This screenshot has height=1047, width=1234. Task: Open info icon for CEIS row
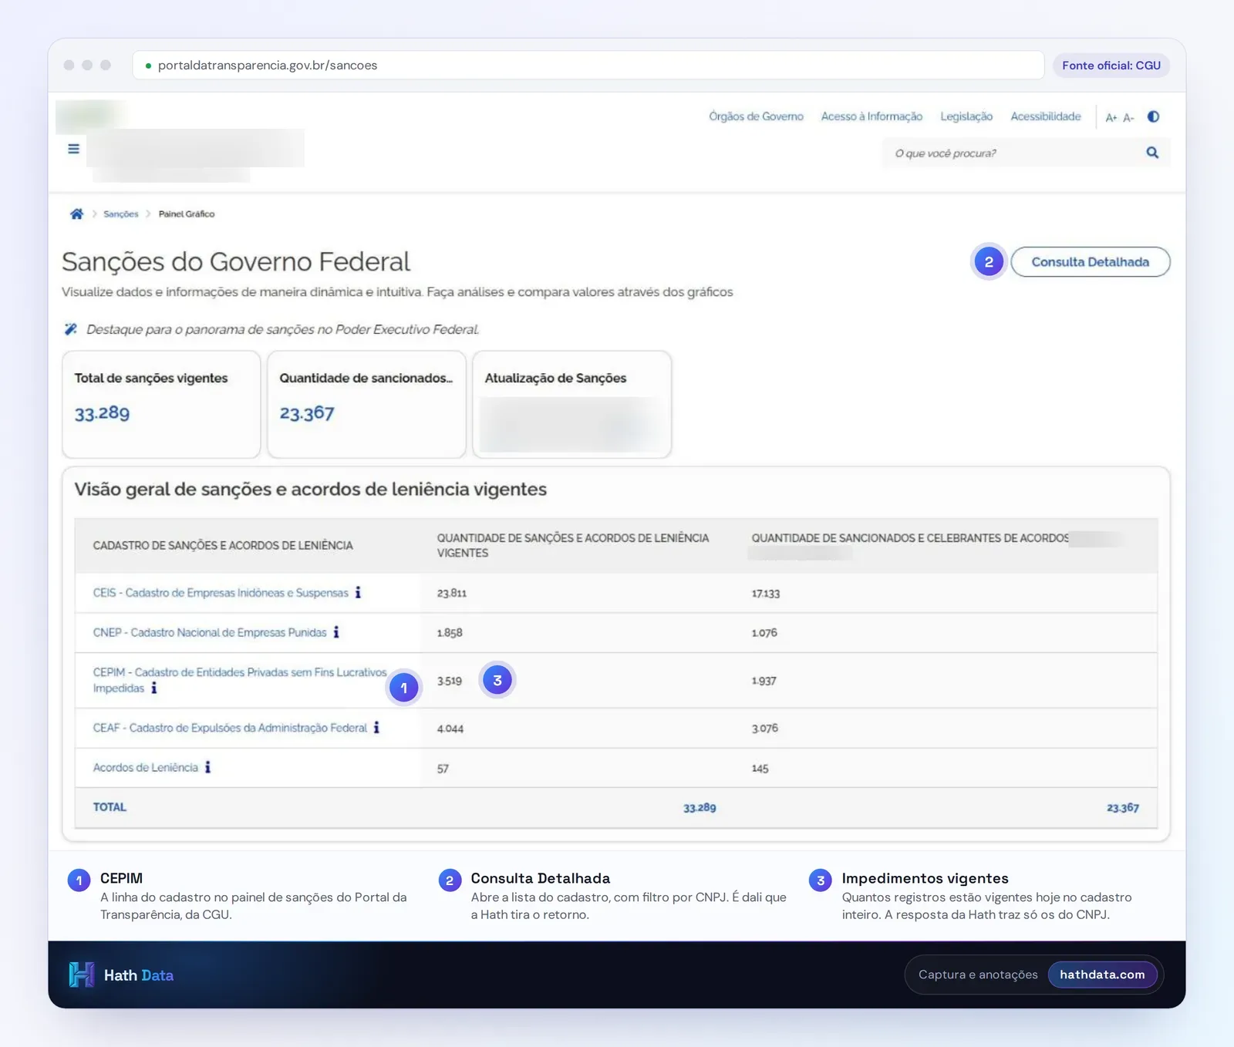coord(358,592)
